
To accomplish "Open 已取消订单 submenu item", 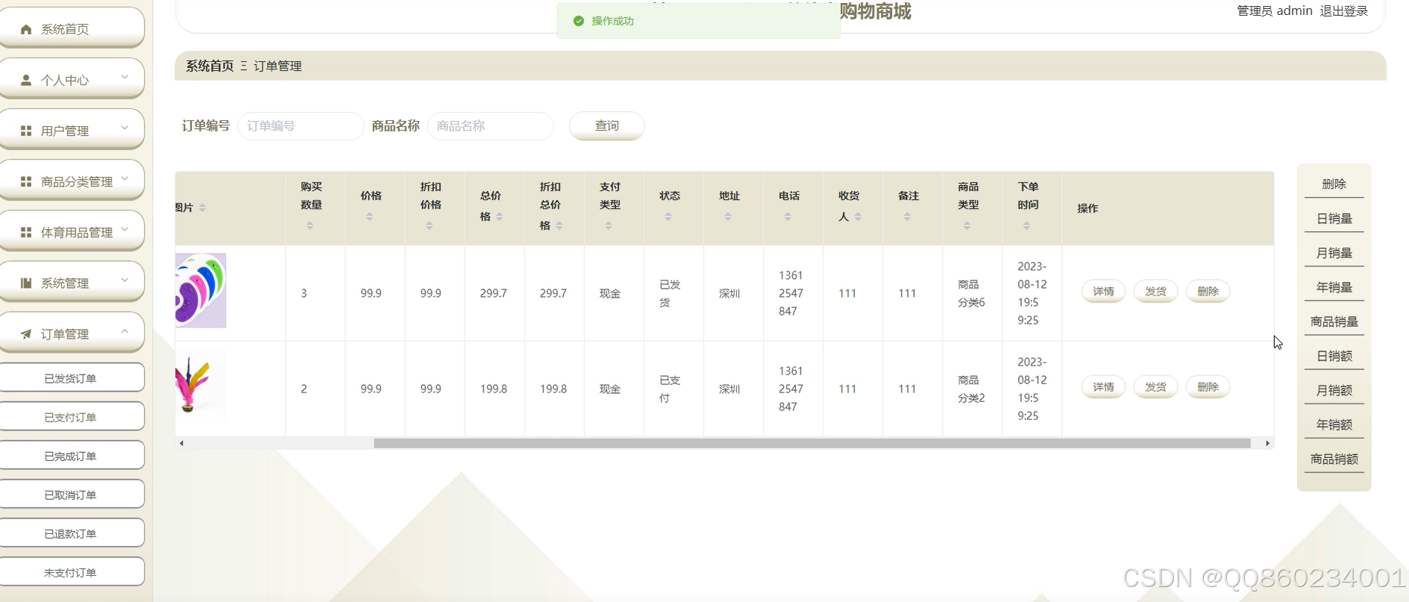I will point(71,494).
